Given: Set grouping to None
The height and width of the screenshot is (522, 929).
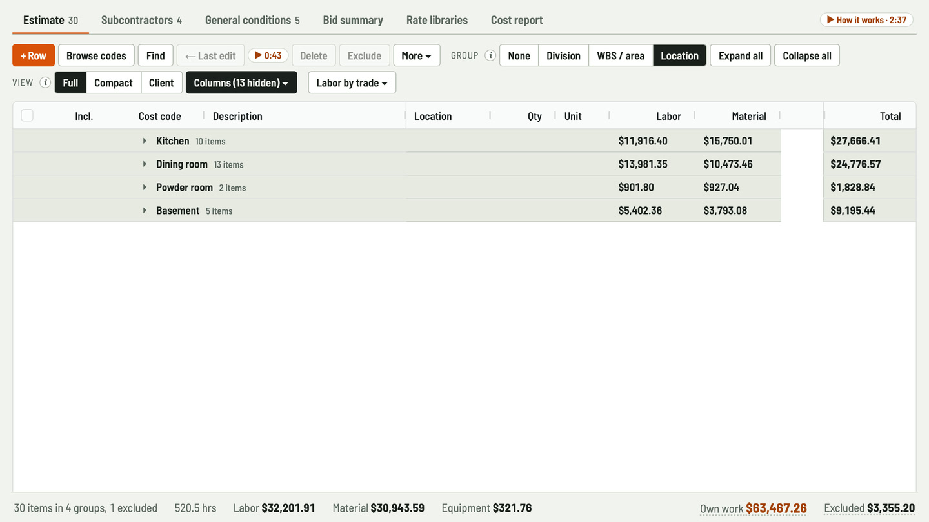Looking at the screenshot, I should (x=519, y=55).
